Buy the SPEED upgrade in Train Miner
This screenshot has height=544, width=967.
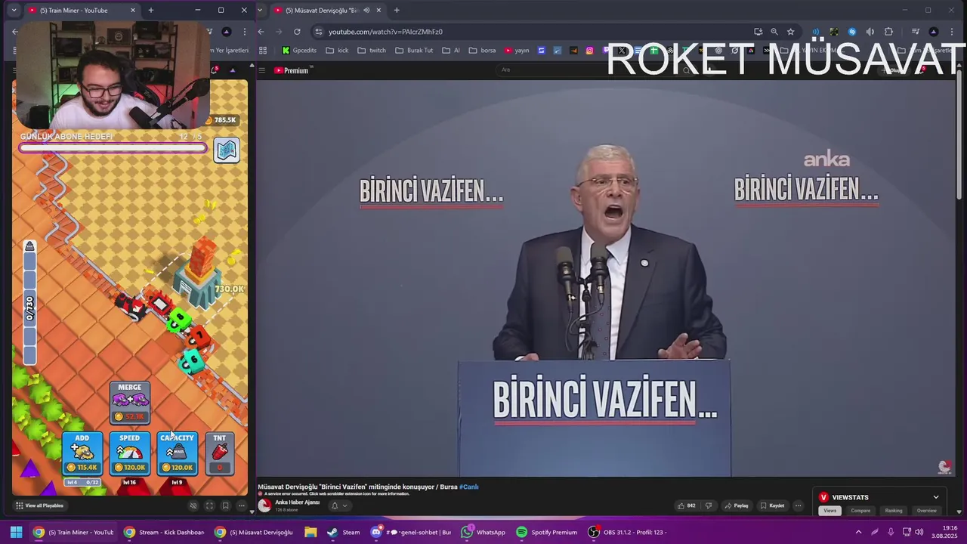click(130, 453)
